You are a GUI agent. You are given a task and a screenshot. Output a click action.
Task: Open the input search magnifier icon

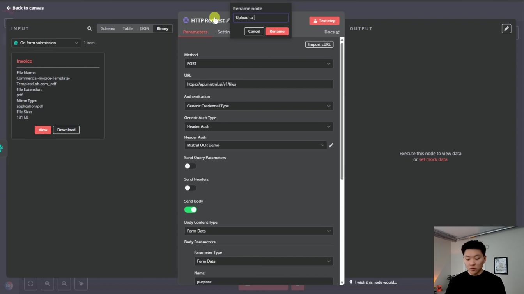[x=89, y=28]
